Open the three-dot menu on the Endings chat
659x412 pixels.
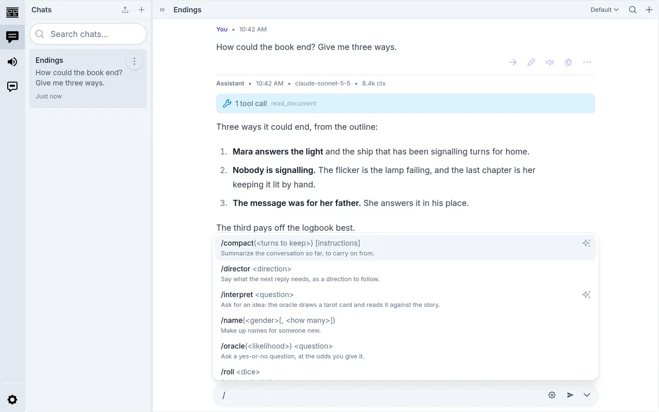click(134, 61)
